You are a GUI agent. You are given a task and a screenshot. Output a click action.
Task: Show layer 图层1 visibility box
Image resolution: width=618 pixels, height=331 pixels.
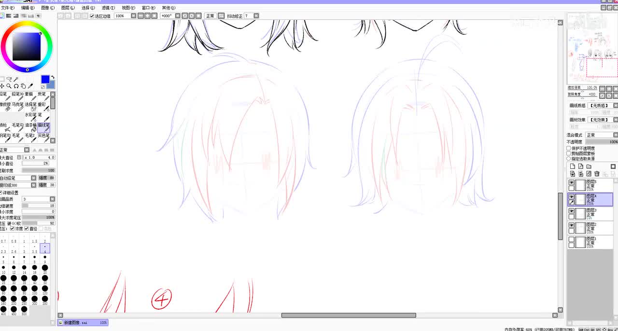tap(572, 239)
